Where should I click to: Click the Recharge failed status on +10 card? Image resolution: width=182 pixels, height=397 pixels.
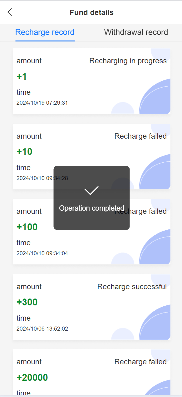tap(140, 136)
